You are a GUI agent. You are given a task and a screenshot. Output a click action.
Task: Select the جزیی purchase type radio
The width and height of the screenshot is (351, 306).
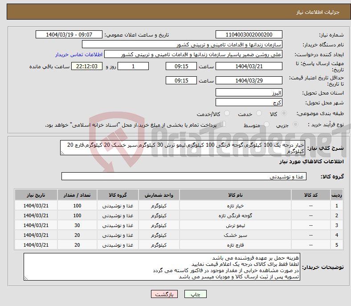click(295, 124)
